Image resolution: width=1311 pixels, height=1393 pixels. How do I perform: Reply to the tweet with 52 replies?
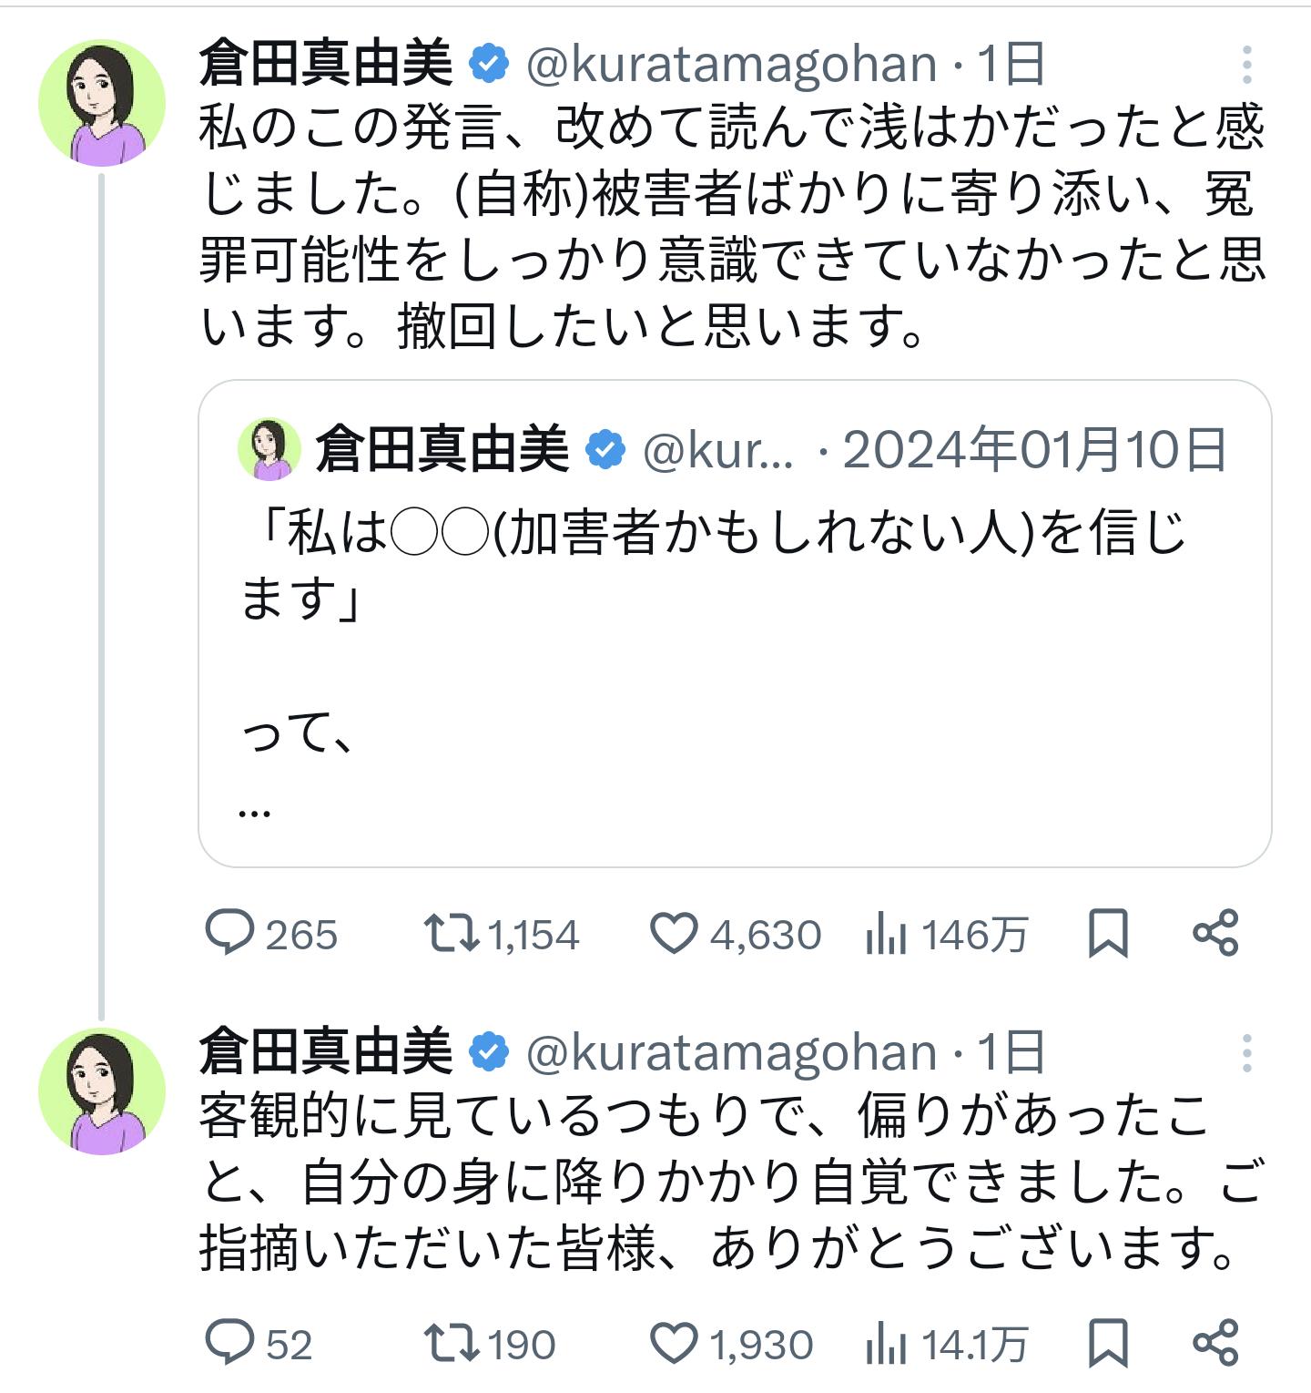229,1344
